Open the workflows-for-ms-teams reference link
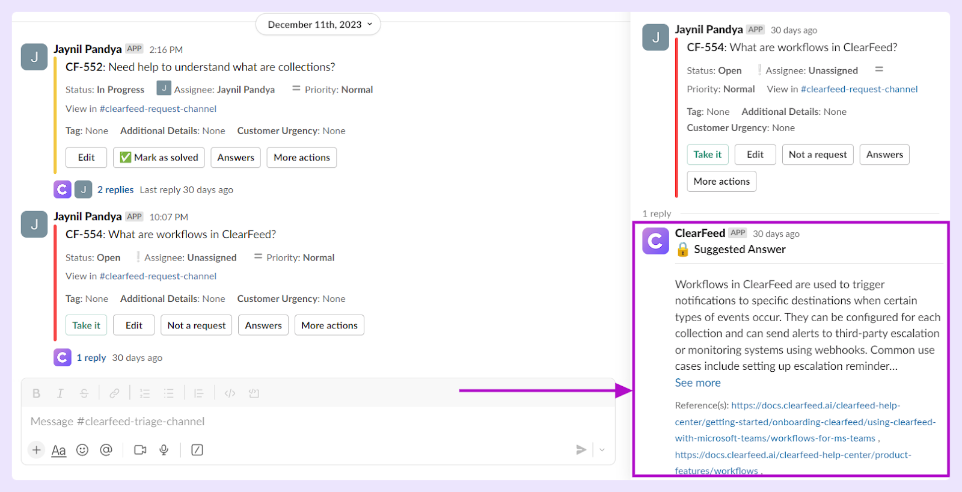Viewport: 962px width, 492px height. point(805,422)
